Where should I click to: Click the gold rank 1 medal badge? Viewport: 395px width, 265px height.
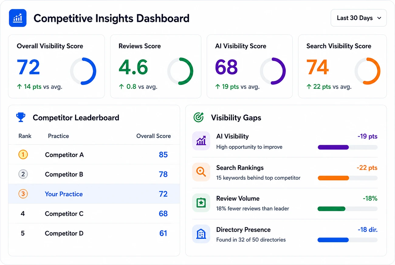[x=23, y=155]
